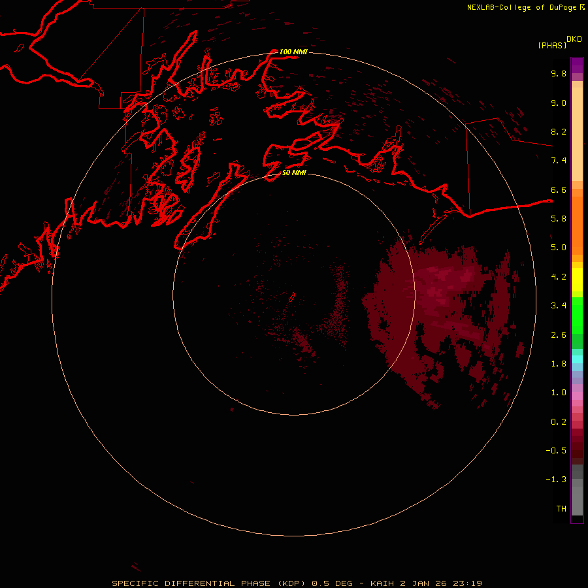The height and width of the screenshot is (588, 588).
Task: Click the -0.5 value on the color scale
Action: click(556, 450)
